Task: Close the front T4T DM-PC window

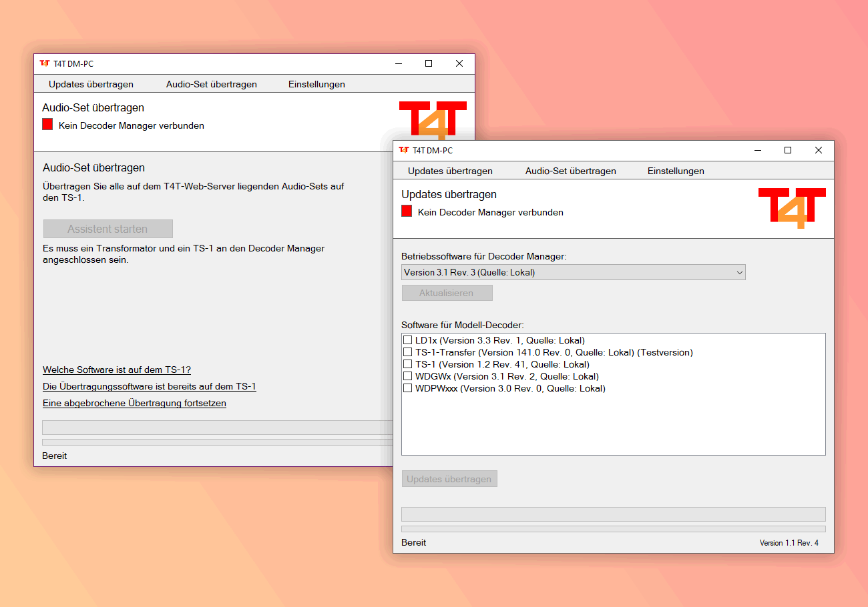Action: [x=819, y=151]
